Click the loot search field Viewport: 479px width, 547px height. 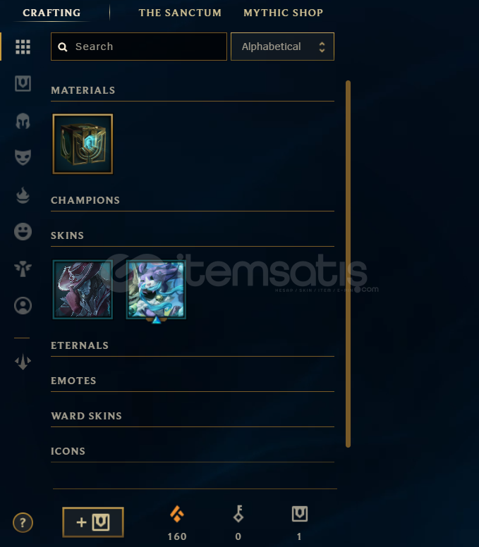pyautogui.click(x=138, y=47)
